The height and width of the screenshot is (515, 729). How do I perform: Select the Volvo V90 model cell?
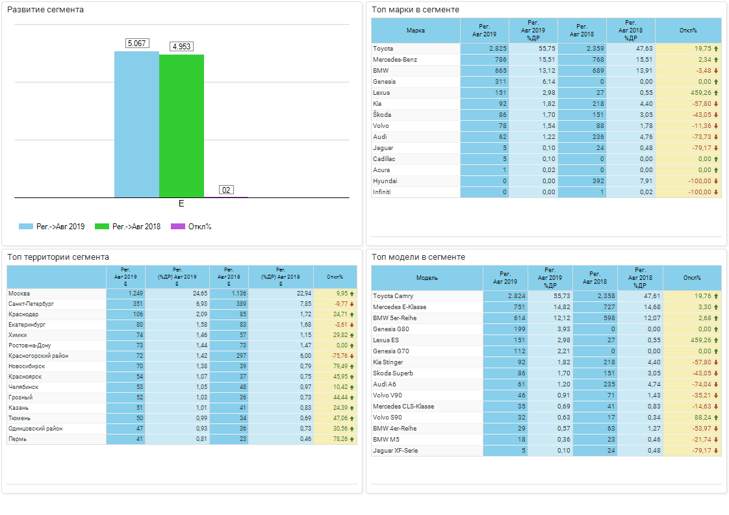[427, 396]
